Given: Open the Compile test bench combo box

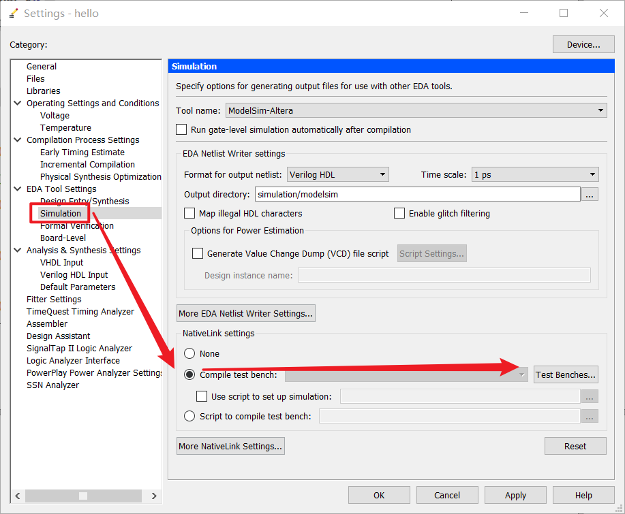Looking at the screenshot, I should [406, 374].
